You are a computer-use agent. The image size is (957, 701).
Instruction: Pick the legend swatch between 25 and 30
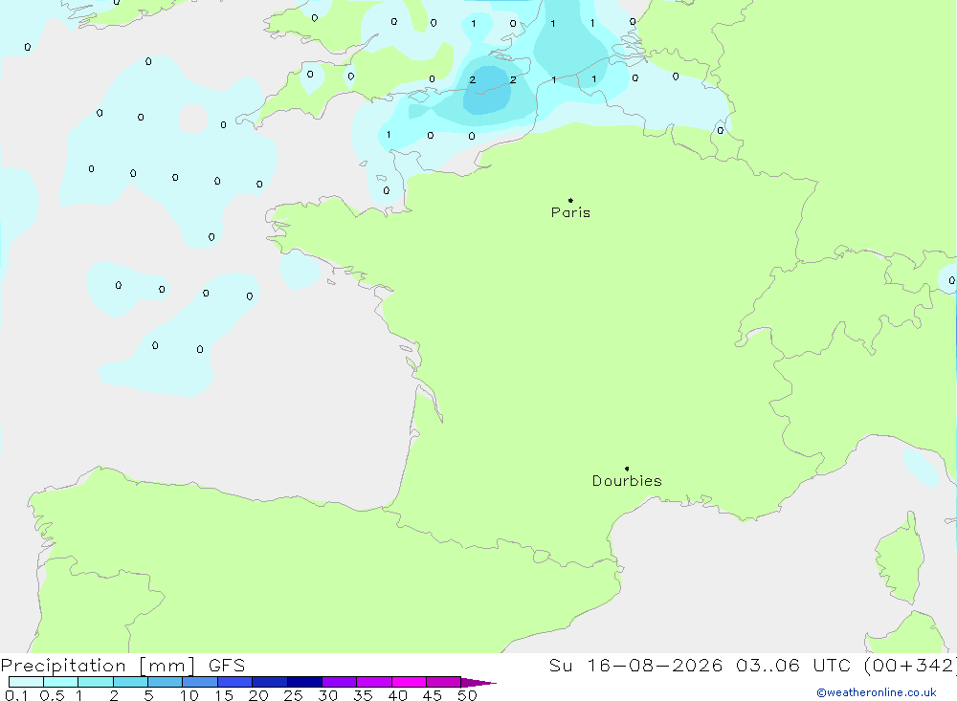pyautogui.click(x=304, y=682)
